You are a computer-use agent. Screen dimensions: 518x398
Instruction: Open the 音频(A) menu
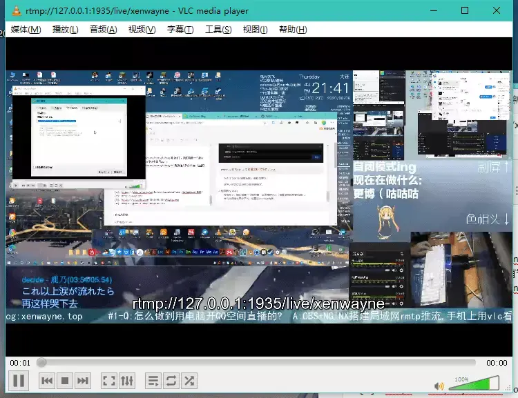104,30
